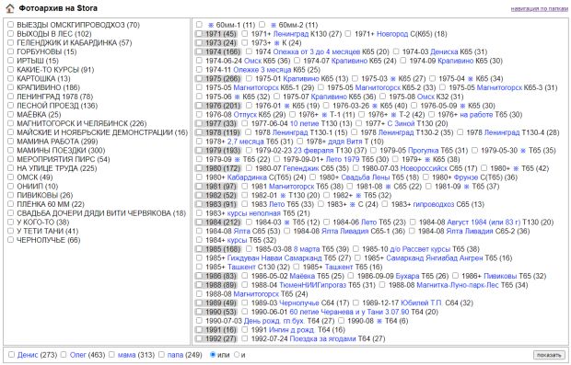This screenshot has width=571, height=365.
Task: Check the ВЫЕЗДЫ ОМСКГИПРОВОДХОЗ (70) box
Action: tap(10, 25)
